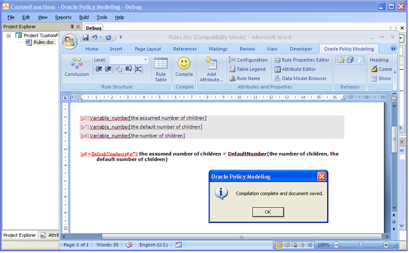
Task: Click the document lightning behavior icon
Action: 341,60
